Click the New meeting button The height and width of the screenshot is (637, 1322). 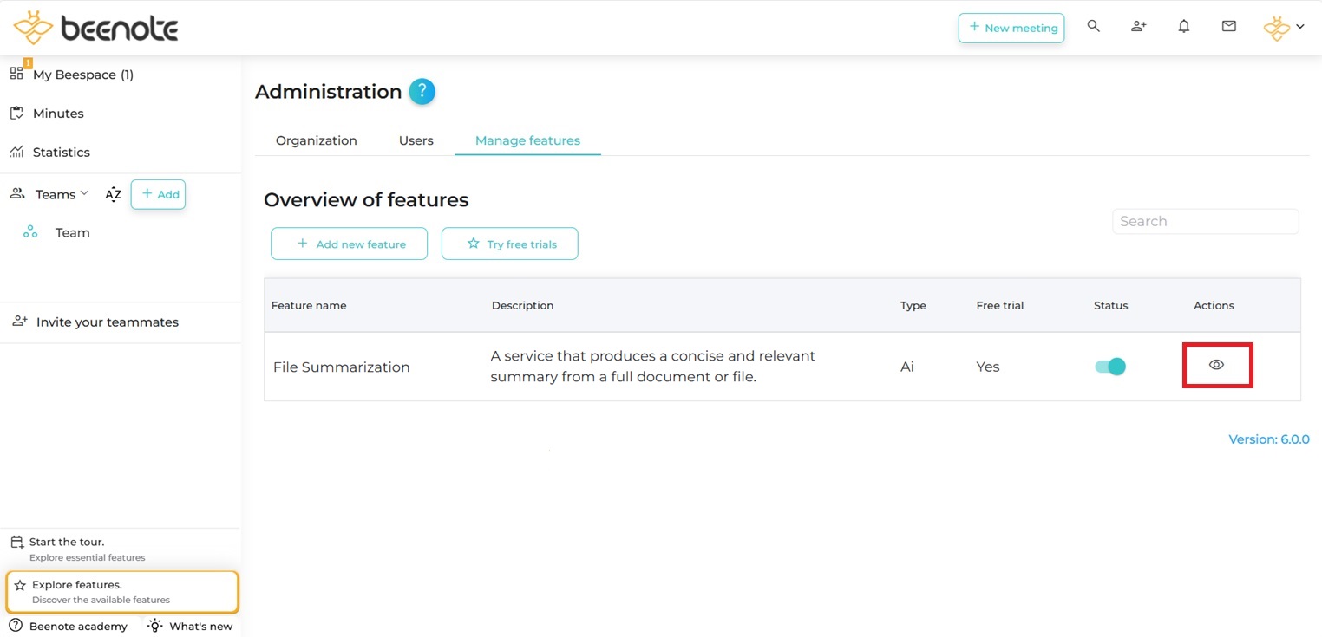pyautogui.click(x=1011, y=28)
